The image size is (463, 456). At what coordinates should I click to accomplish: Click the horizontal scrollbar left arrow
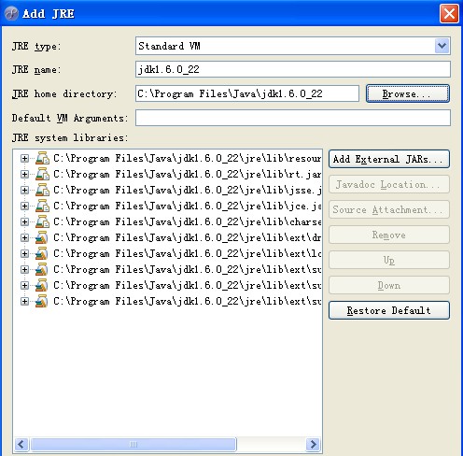[21, 444]
